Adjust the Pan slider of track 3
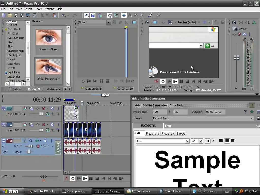Screen dimensions: 260x195 [29, 152]
